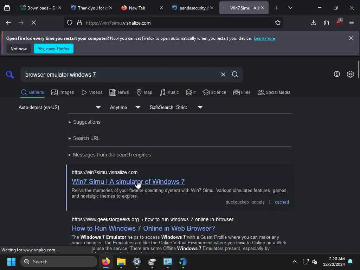Stop page loading with X button
360x270 pixels.
pos(33,23)
